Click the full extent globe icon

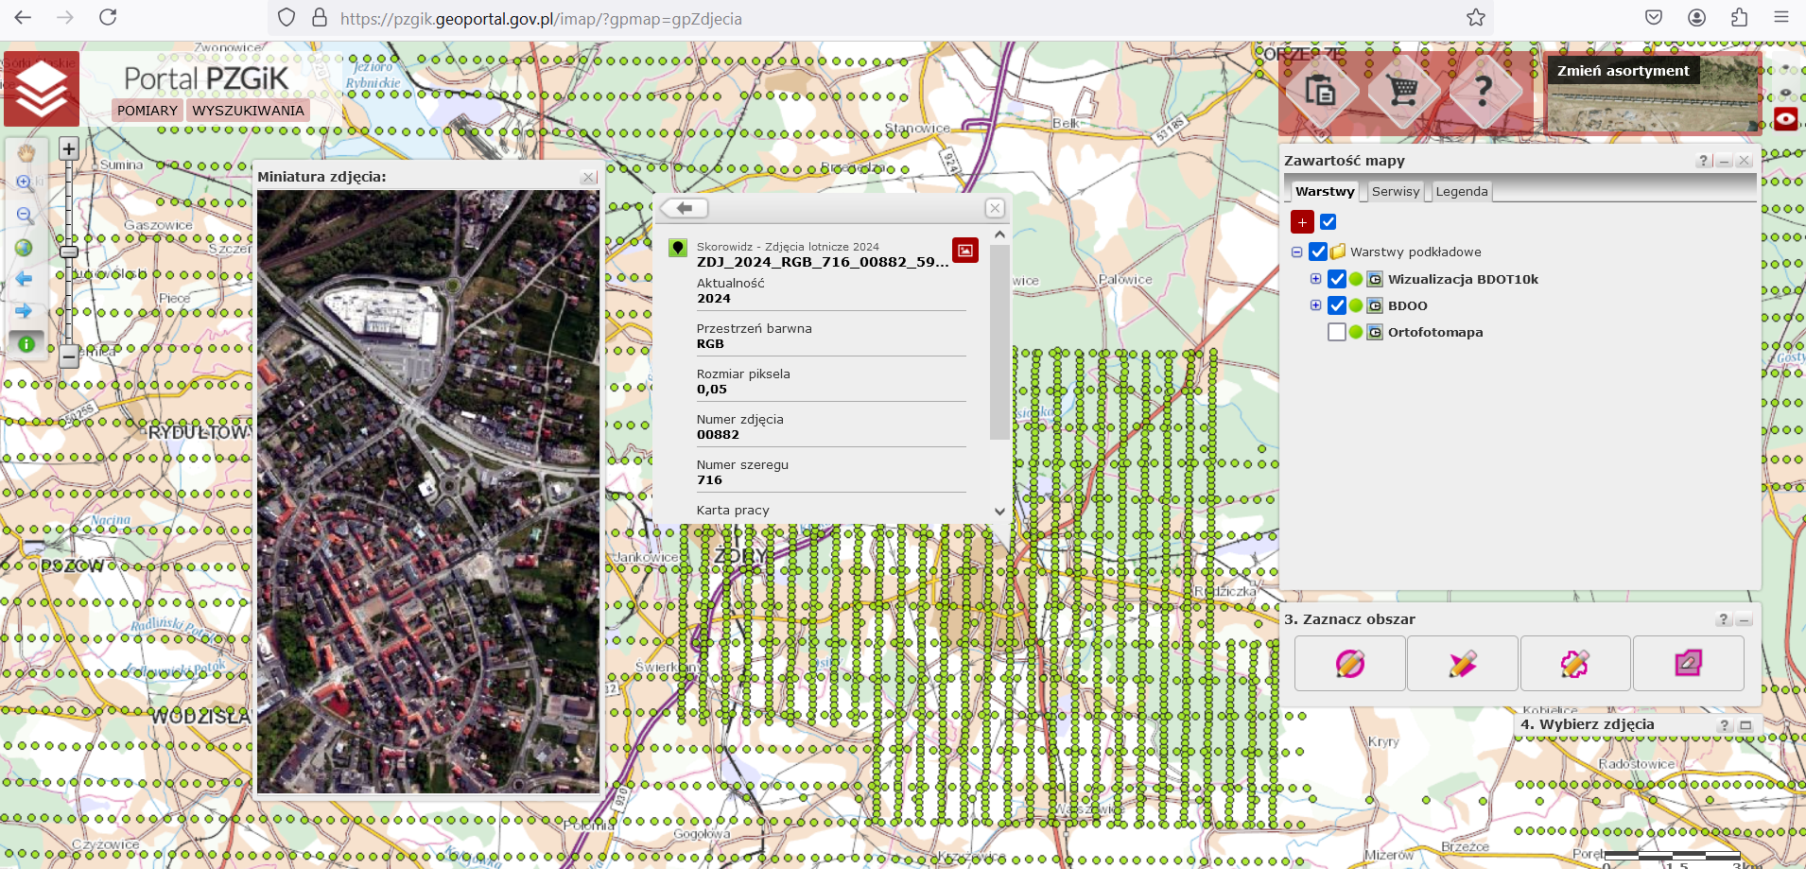tap(24, 248)
